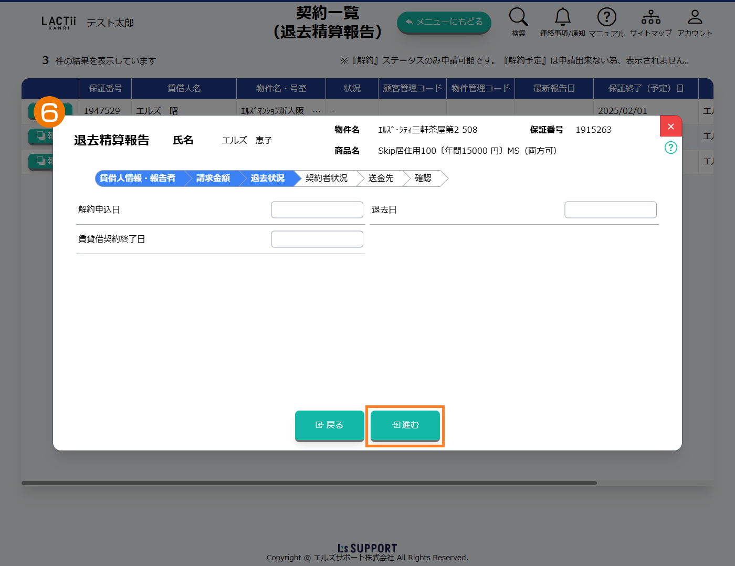Open the sitemap icon

coord(650,17)
